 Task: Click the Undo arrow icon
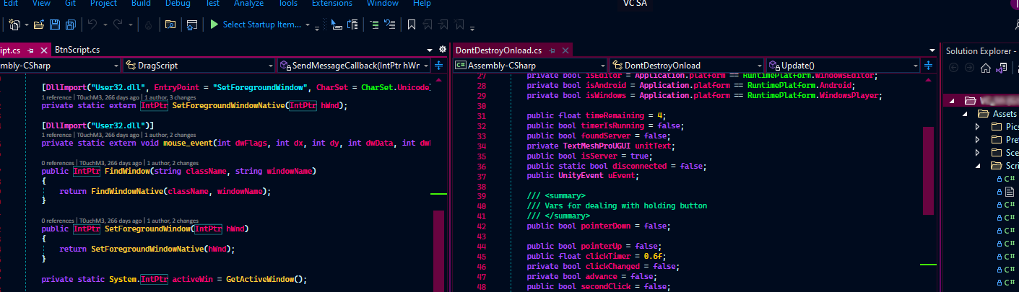pos(92,25)
